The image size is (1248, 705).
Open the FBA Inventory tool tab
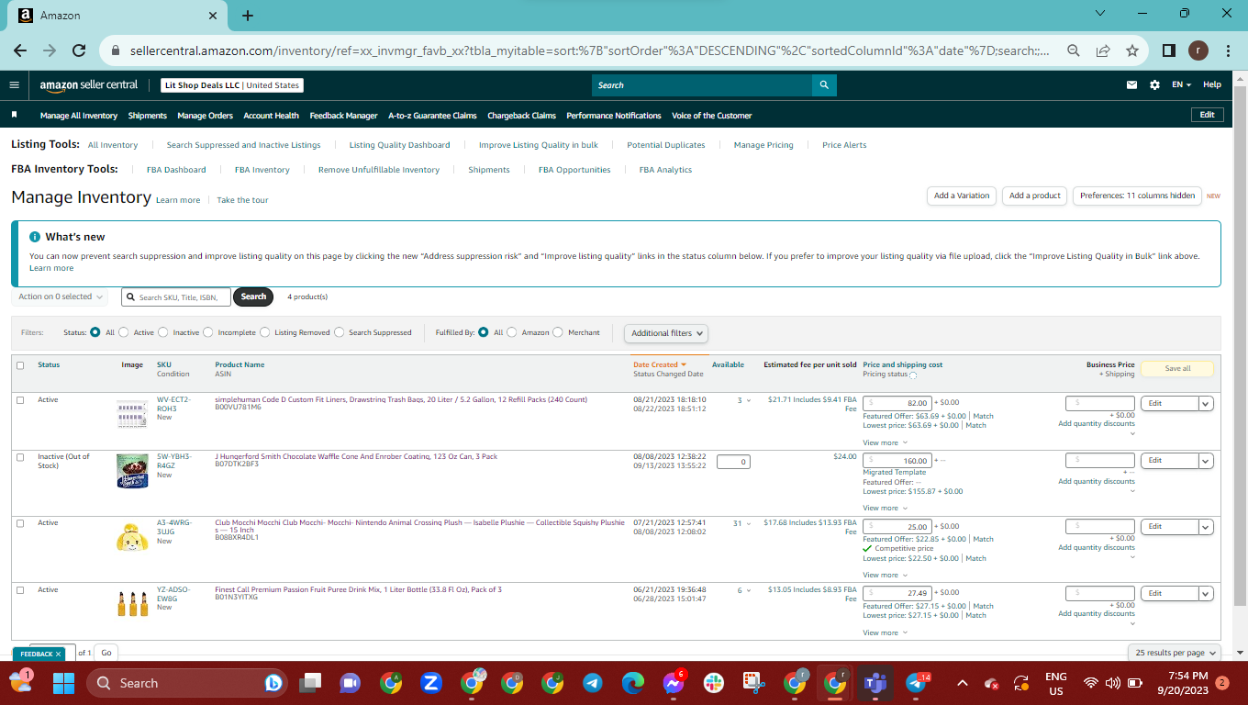coord(262,170)
